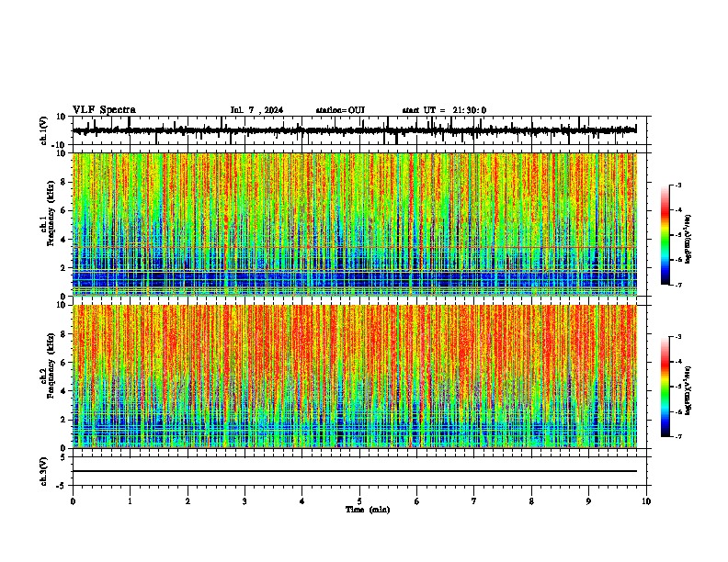Click tick label '5' on the time axis
The image size is (728, 562).
pyautogui.click(x=359, y=501)
